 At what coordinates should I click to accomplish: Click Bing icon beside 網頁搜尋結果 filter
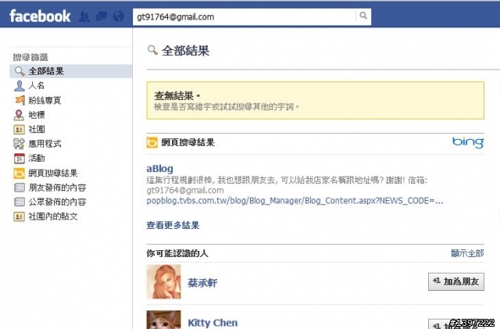[x=19, y=173]
